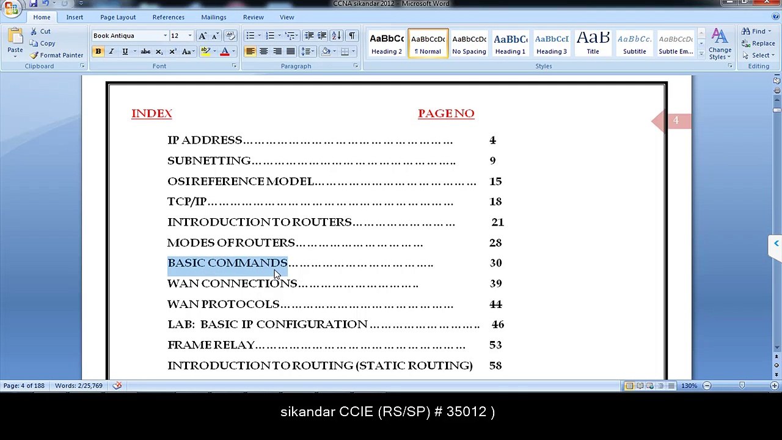782x440 pixels.
Task: Switch to Web Layout view
Action: [x=650, y=386]
